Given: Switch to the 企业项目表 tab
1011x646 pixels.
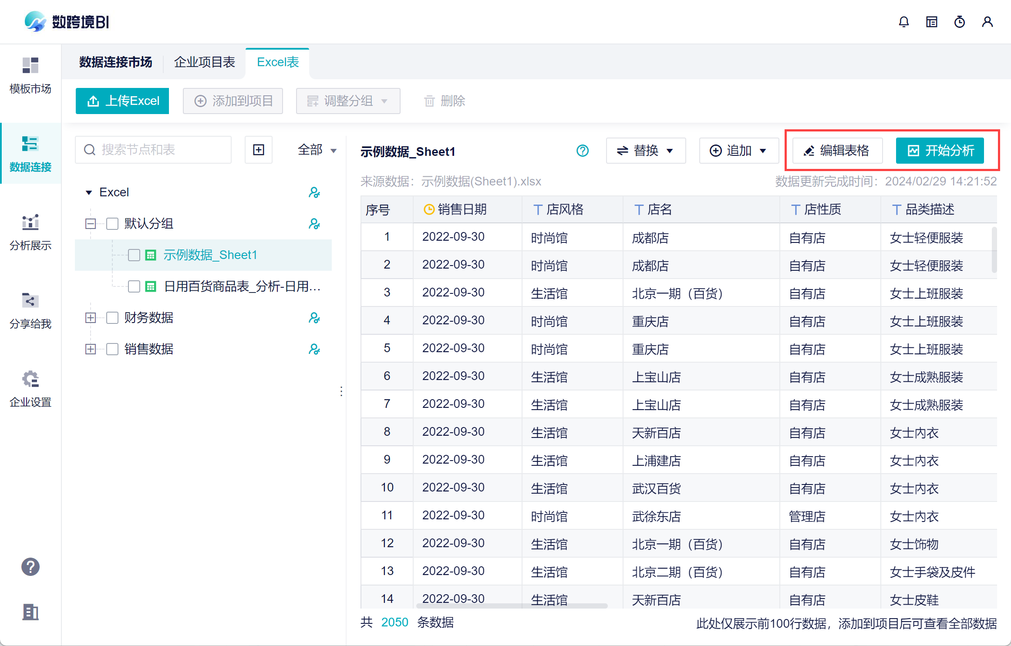Looking at the screenshot, I should [x=204, y=62].
